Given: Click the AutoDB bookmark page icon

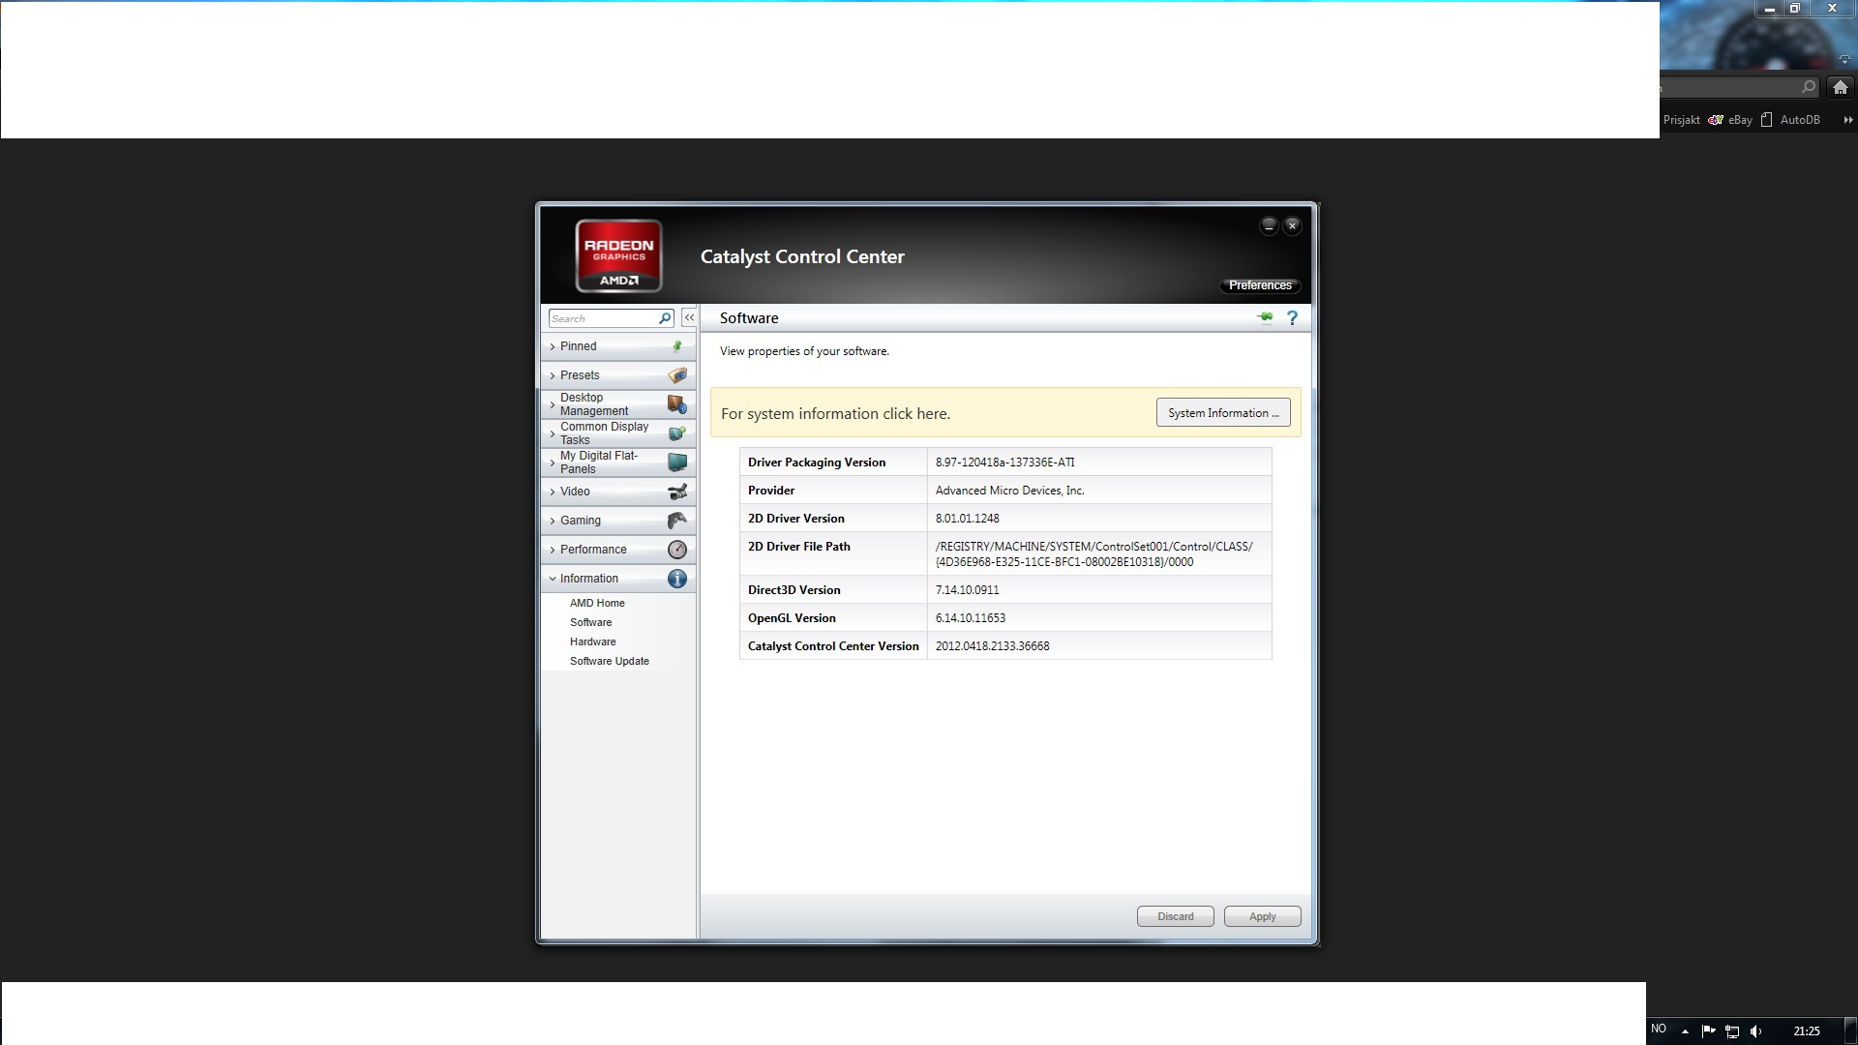Looking at the screenshot, I should click(1766, 120).
